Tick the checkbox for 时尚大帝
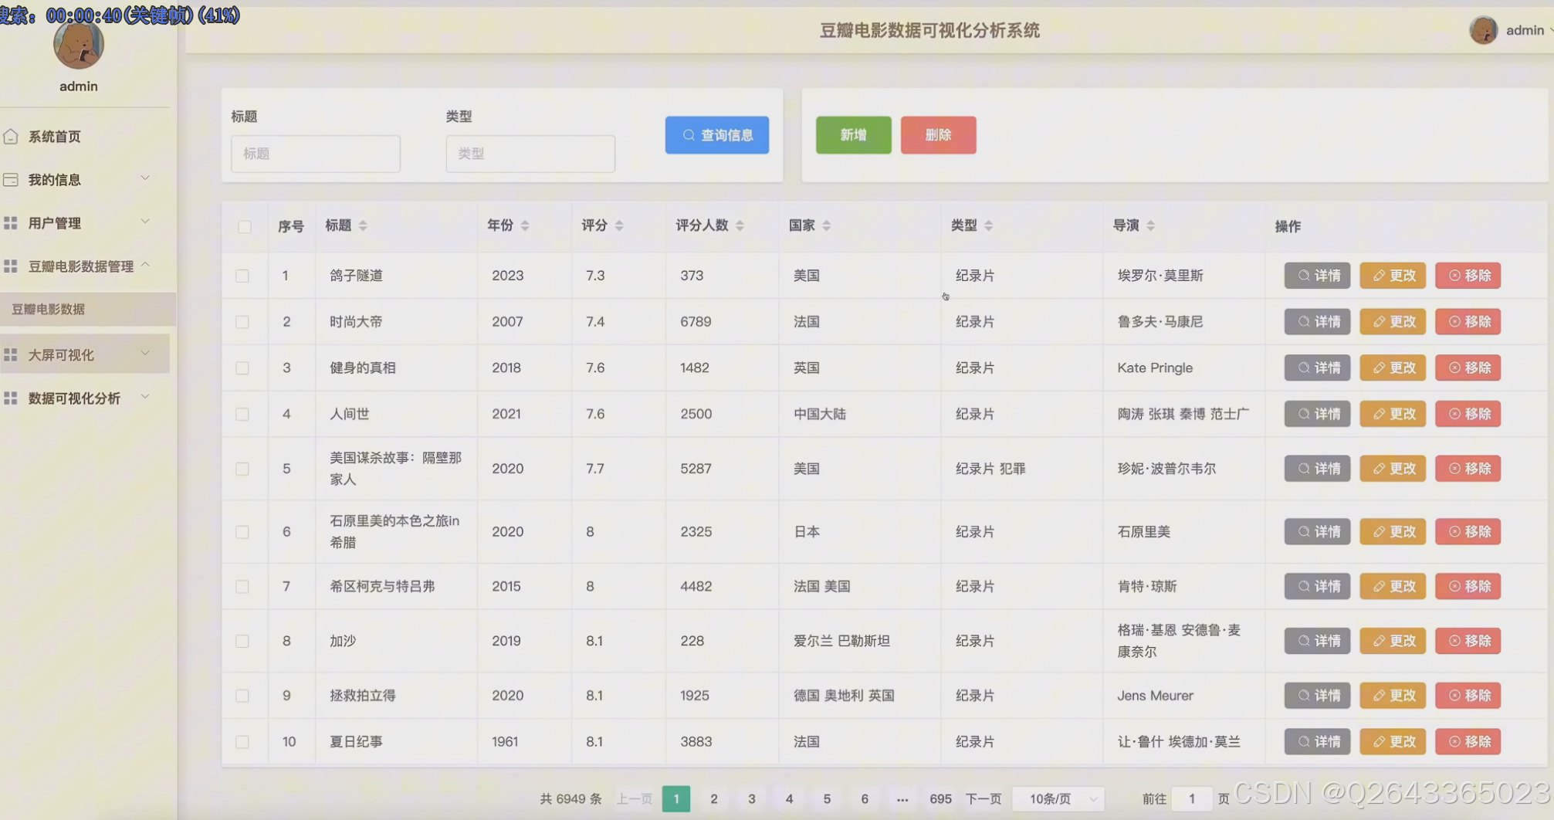Screen dimensions: 1554x820 pyautogui.click(x=242, y=322)
